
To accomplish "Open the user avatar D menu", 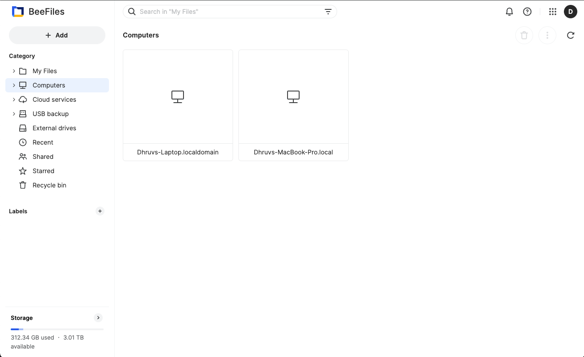I will [x=571, y=12].
